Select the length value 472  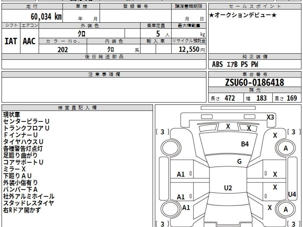pos(230,98)
